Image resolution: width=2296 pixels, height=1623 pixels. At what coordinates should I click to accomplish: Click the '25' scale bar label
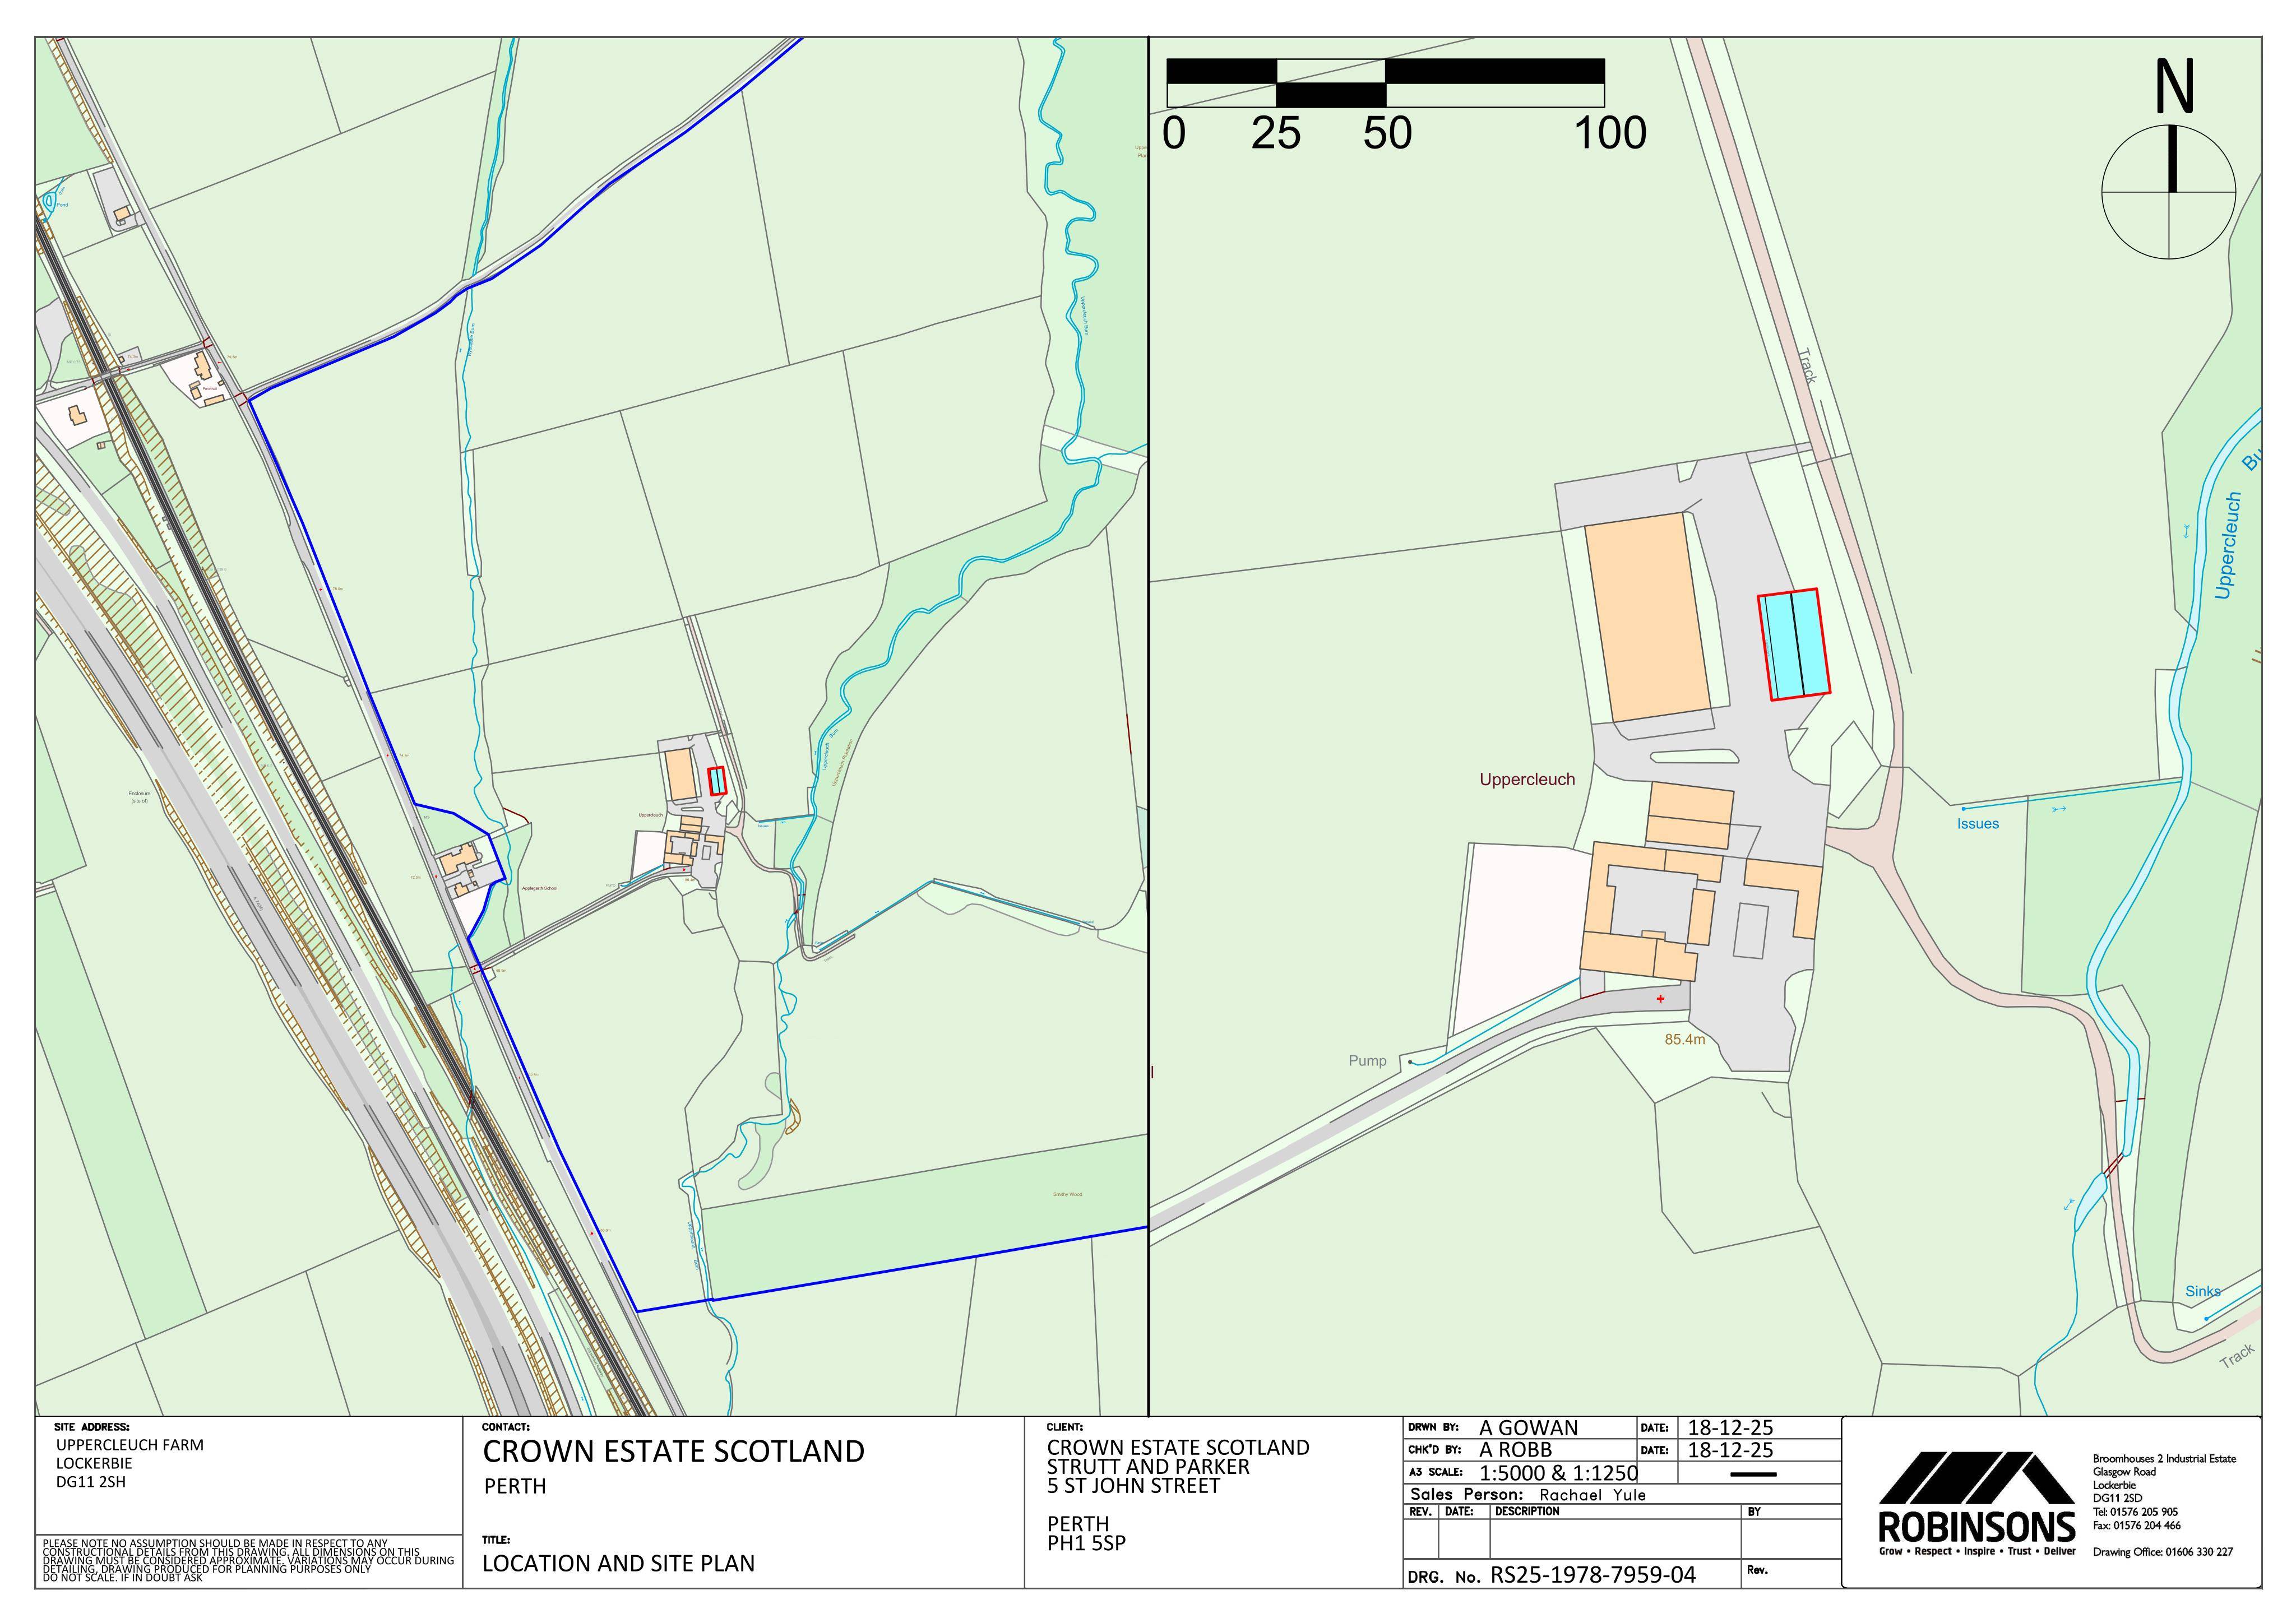coord(1276,133)
